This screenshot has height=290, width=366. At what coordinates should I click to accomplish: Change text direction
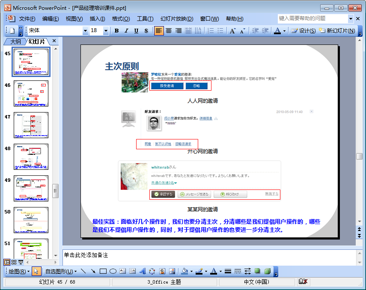click(198, 30)
